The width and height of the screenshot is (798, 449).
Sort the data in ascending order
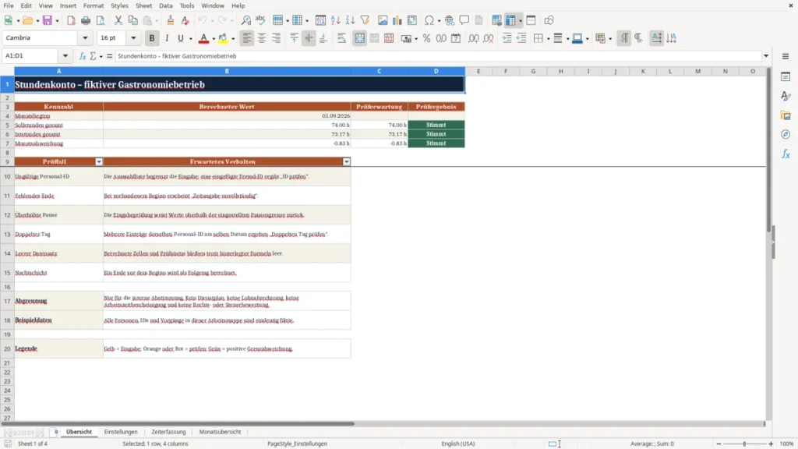point(335,20)
